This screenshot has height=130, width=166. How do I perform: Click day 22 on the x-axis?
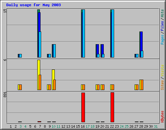point(112,126)
